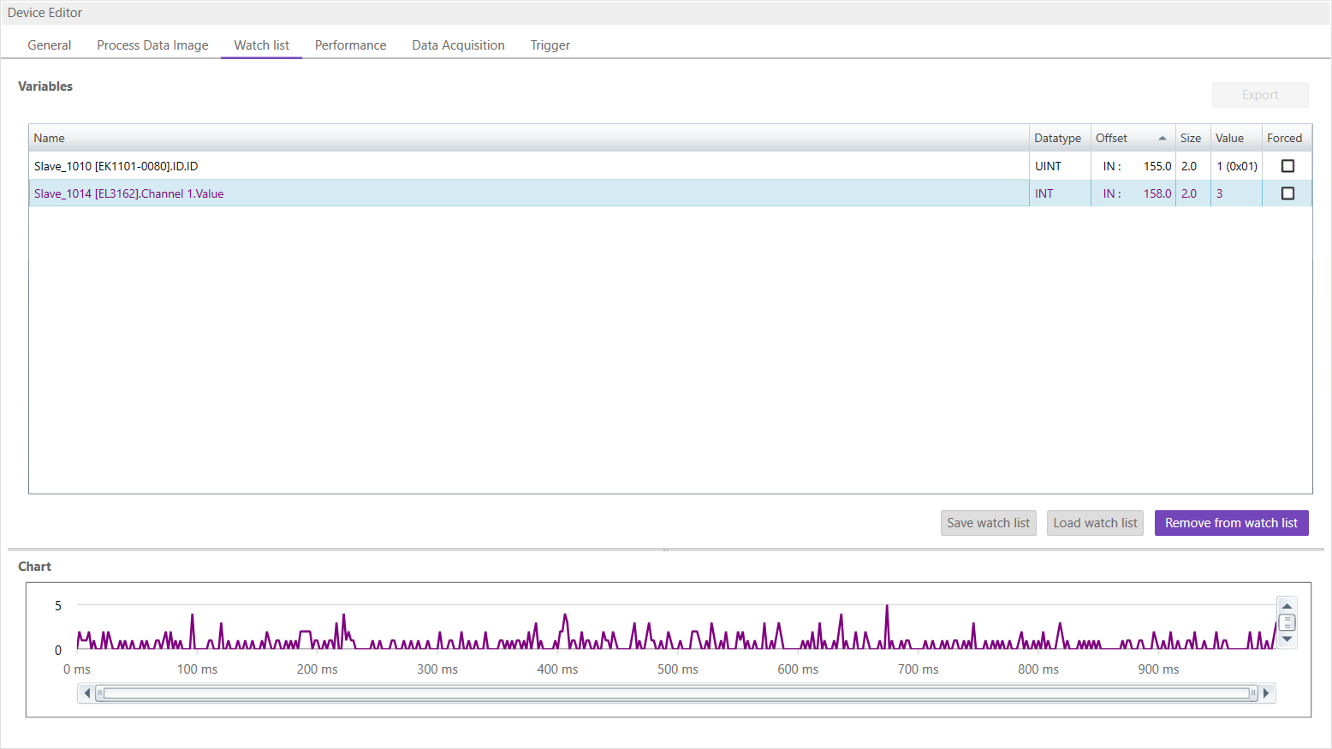The image size is (1332, 749).
Task: Click the sort arrow in the Offset column
Action: coord(1163,137)
